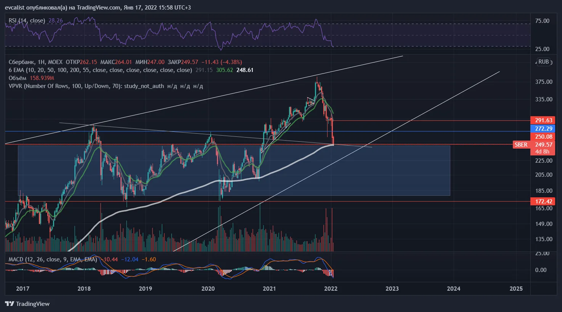Screen dimensions: 562x312
Task: Open the RSI (14, close) indicator legend
Action: 26,21
